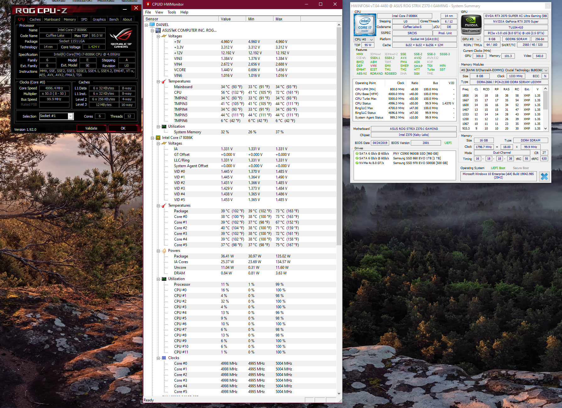
Task: Click the motherboard Utilization chip icon
Action: coord(164,126)
